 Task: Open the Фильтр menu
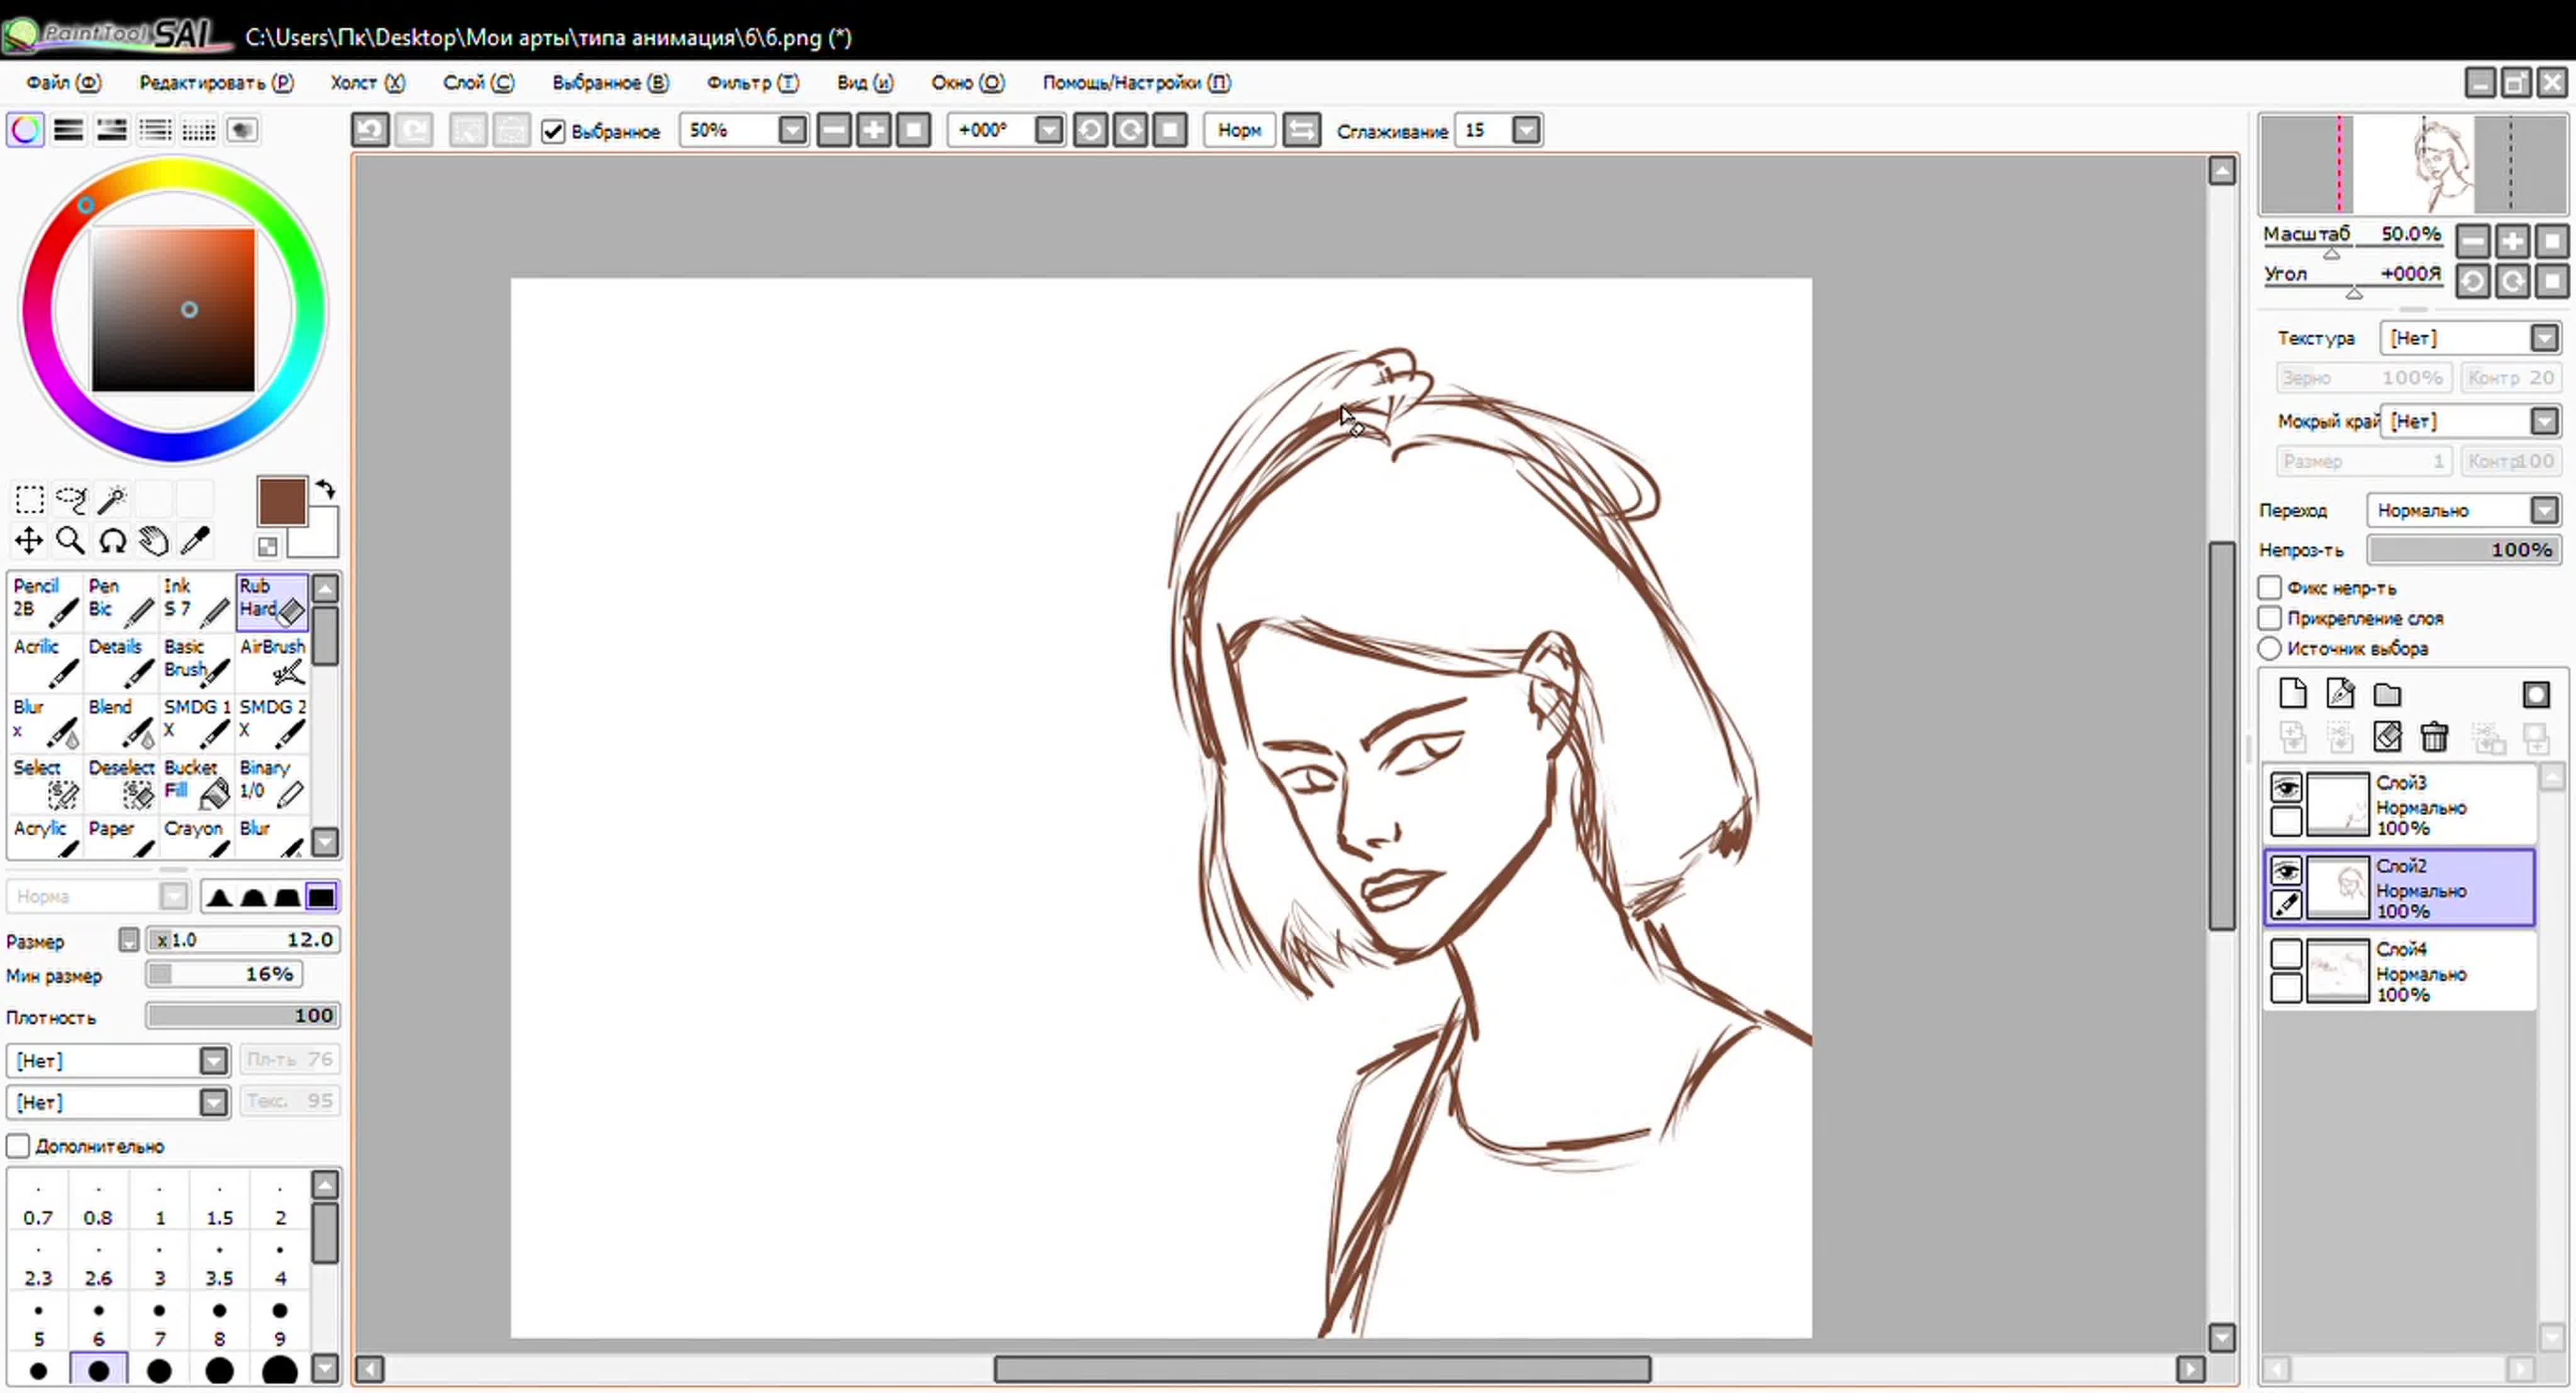[x=752, y=83]
